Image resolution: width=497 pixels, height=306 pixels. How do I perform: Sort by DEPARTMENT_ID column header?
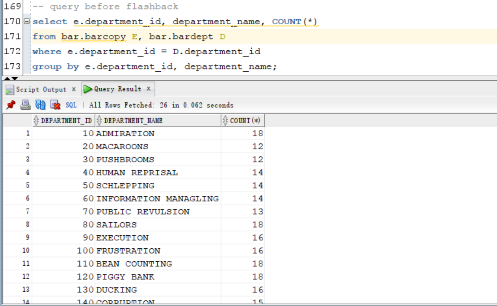(x=63, y=121)
